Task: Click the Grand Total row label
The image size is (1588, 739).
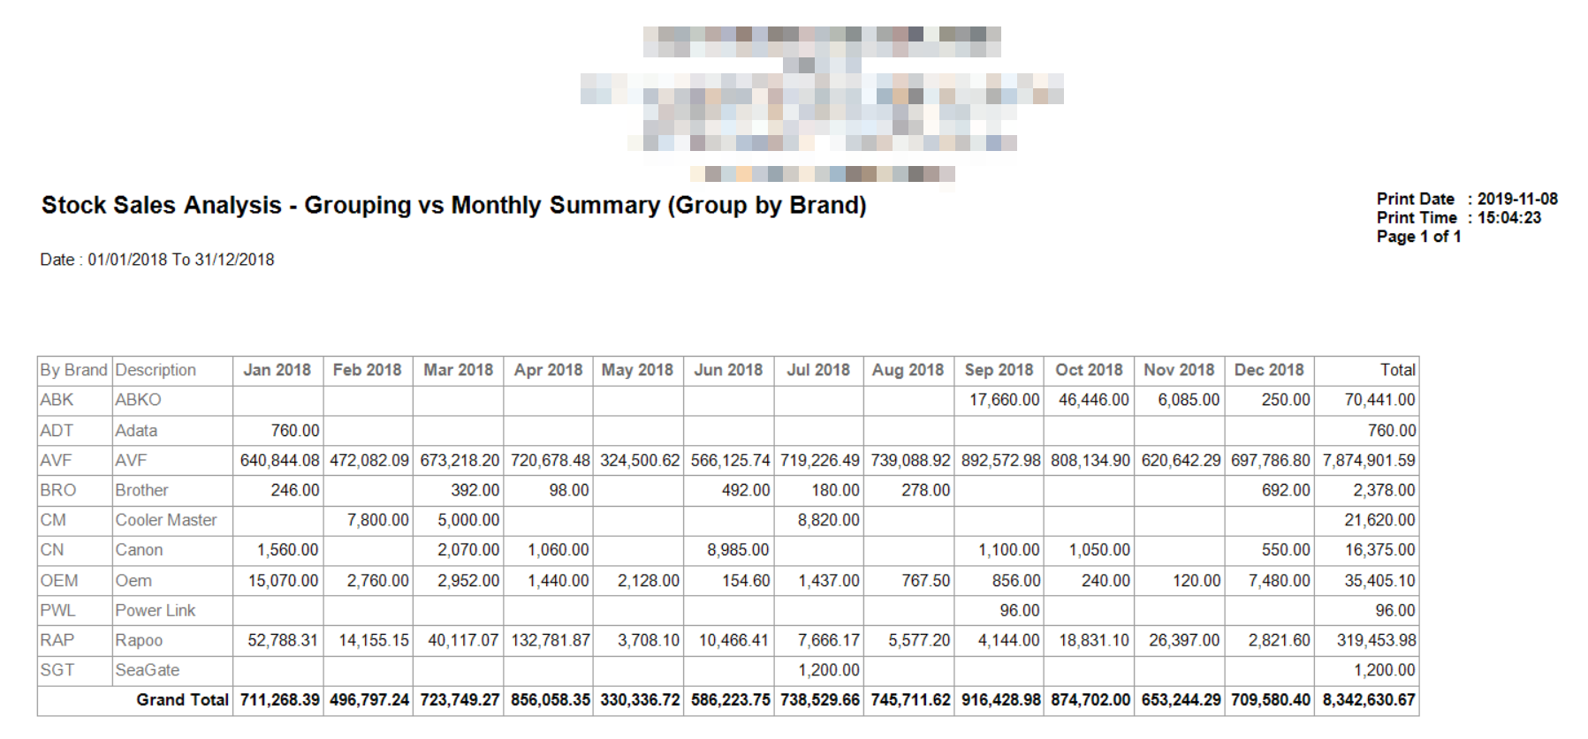Action: [183, 700]
